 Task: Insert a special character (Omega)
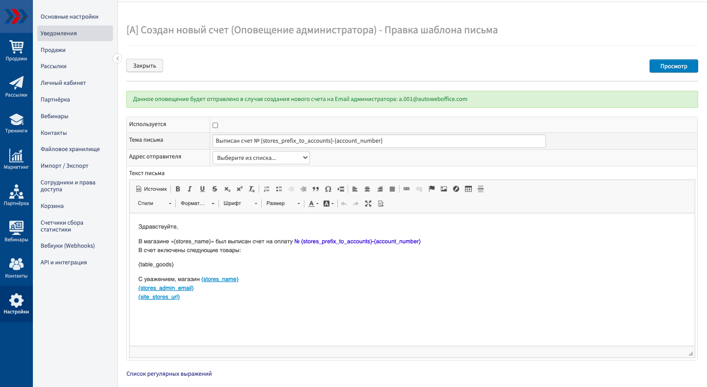coord(328,189)
